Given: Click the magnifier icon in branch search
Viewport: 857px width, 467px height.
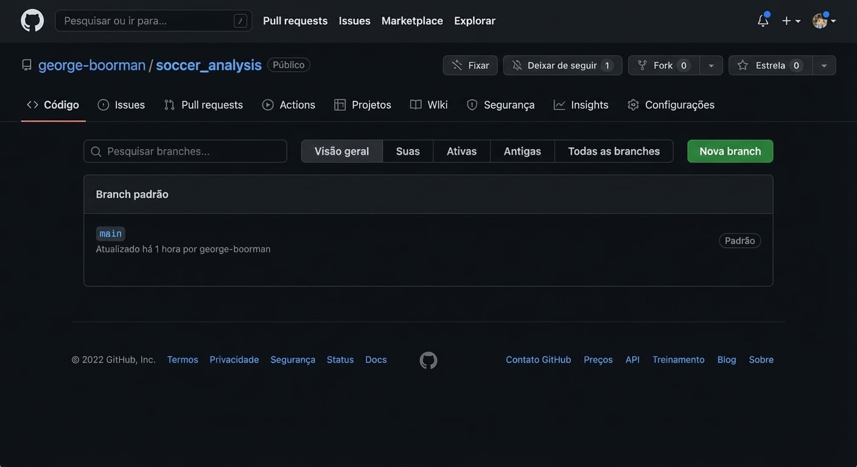Looking at the screenshot, I should [96, 151].
